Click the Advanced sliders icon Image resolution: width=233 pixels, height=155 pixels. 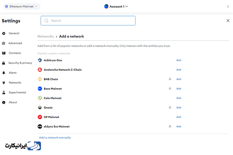3,43
